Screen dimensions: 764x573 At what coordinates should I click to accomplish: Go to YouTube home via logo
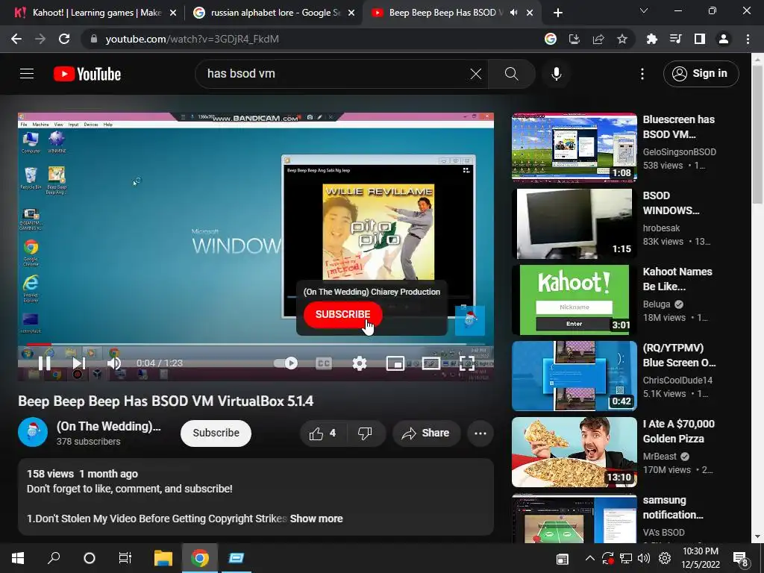[87, 74]
